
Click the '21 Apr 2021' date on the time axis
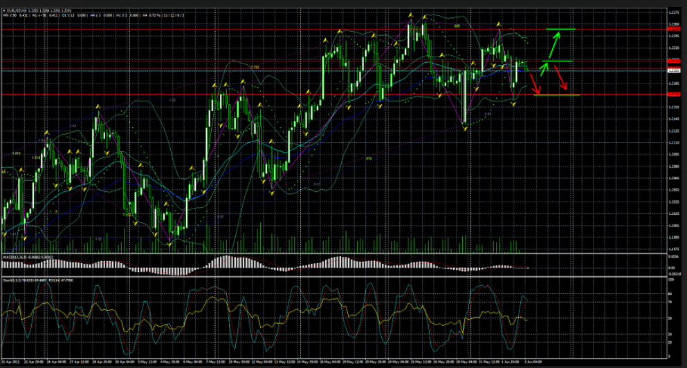(x=11, y=361)
